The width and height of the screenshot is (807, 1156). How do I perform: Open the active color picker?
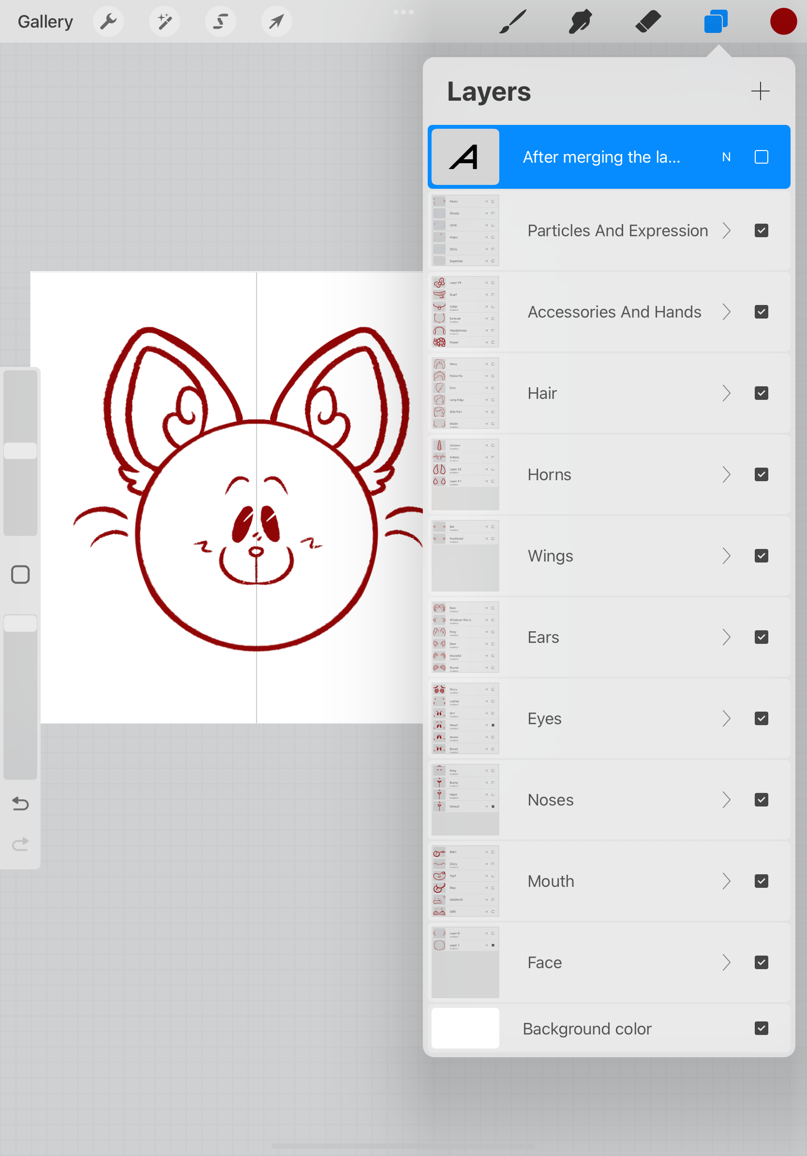(783, 22)
